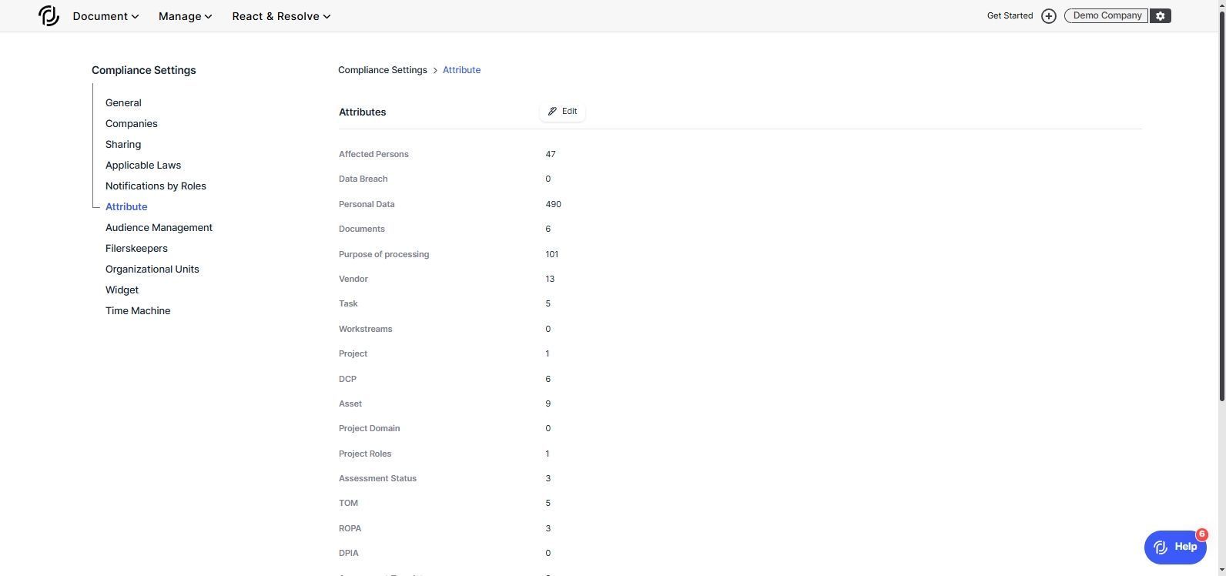Click the value 490 for Personal Data
The height and width of the screenshot is (576, 1226).
(553, 204)
